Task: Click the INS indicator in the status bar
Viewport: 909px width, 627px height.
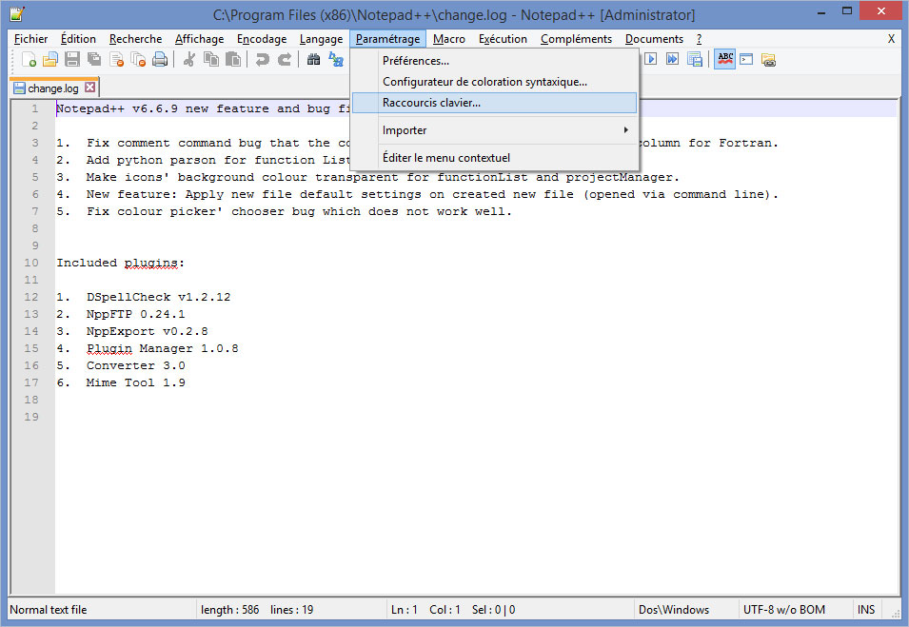Action: (866, 610)
